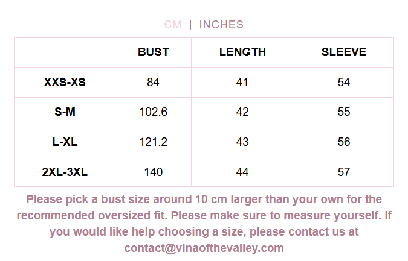This screenshot has width=408, height=261.
Task: Switch the size chart to CM units
Action: (x=173, y=25)
